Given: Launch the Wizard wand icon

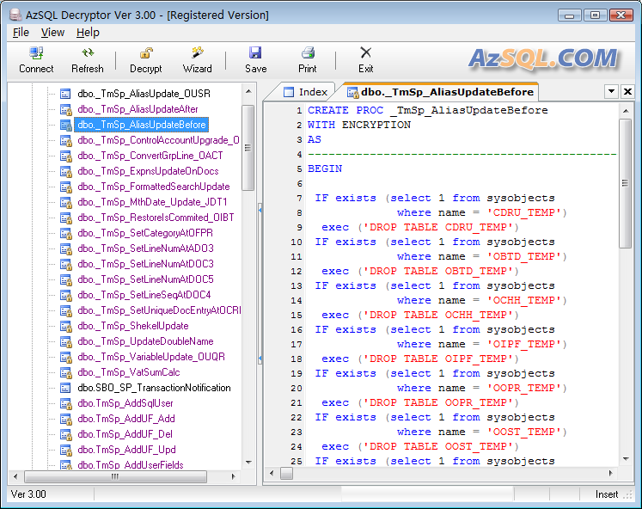Looking at the screenshot, I should 198,52.
